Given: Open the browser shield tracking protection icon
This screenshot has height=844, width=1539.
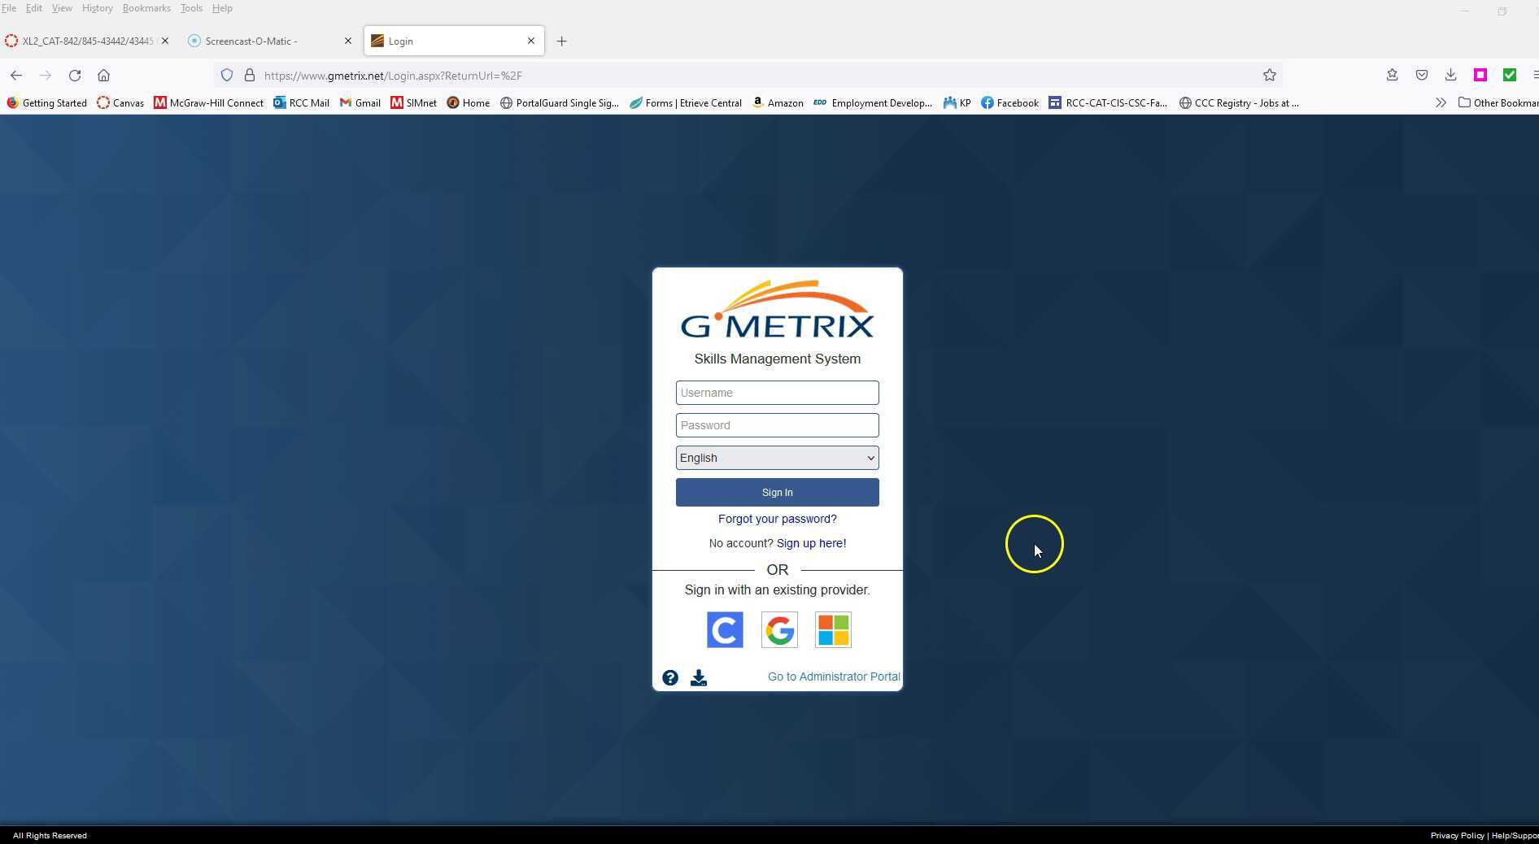Looking at the screenshot, I should pyautogui.click(x=226, y=75).
